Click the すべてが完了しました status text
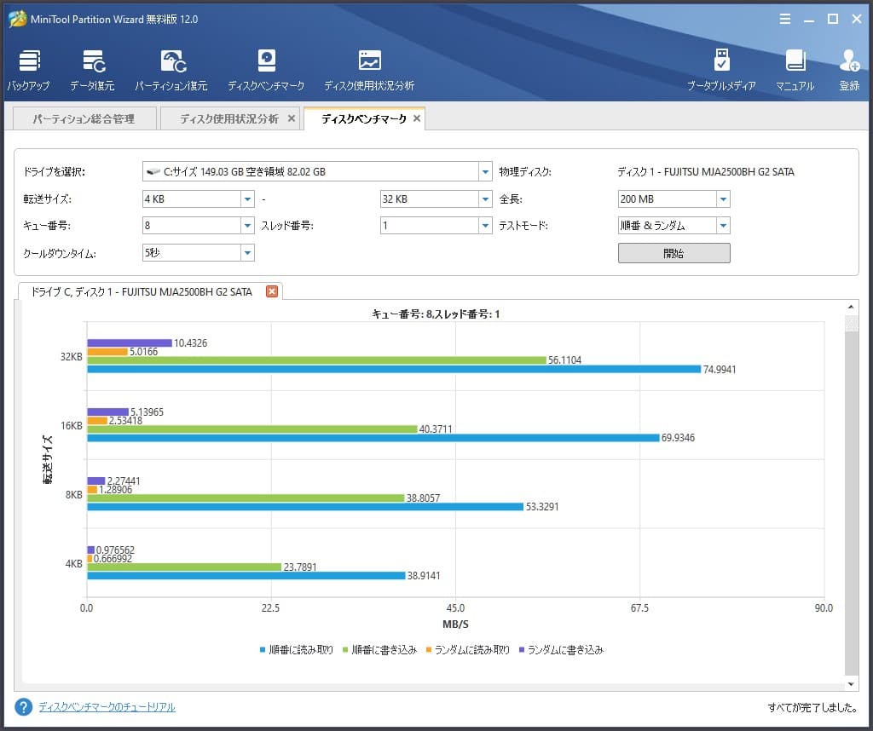The width and height of the screenshot is (873, 731). coord(812,708)
